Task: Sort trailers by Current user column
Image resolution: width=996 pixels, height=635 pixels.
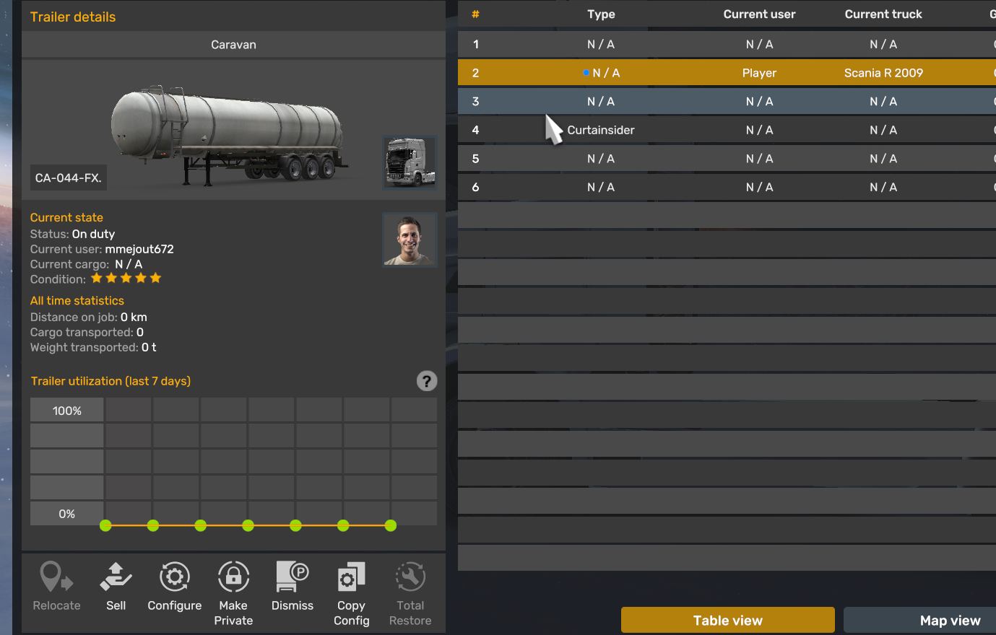Action: pos(759,14)
